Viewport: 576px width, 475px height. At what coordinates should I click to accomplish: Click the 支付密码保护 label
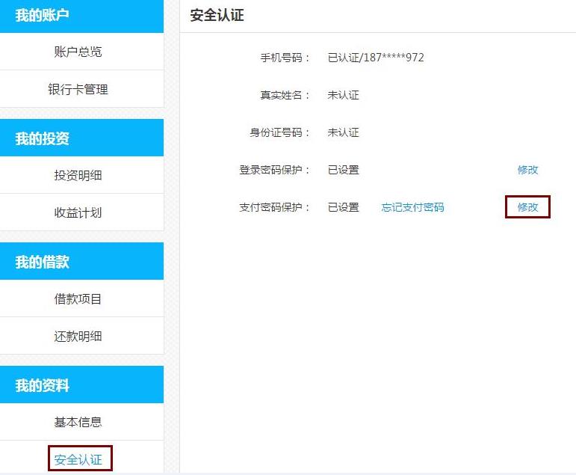274,207
